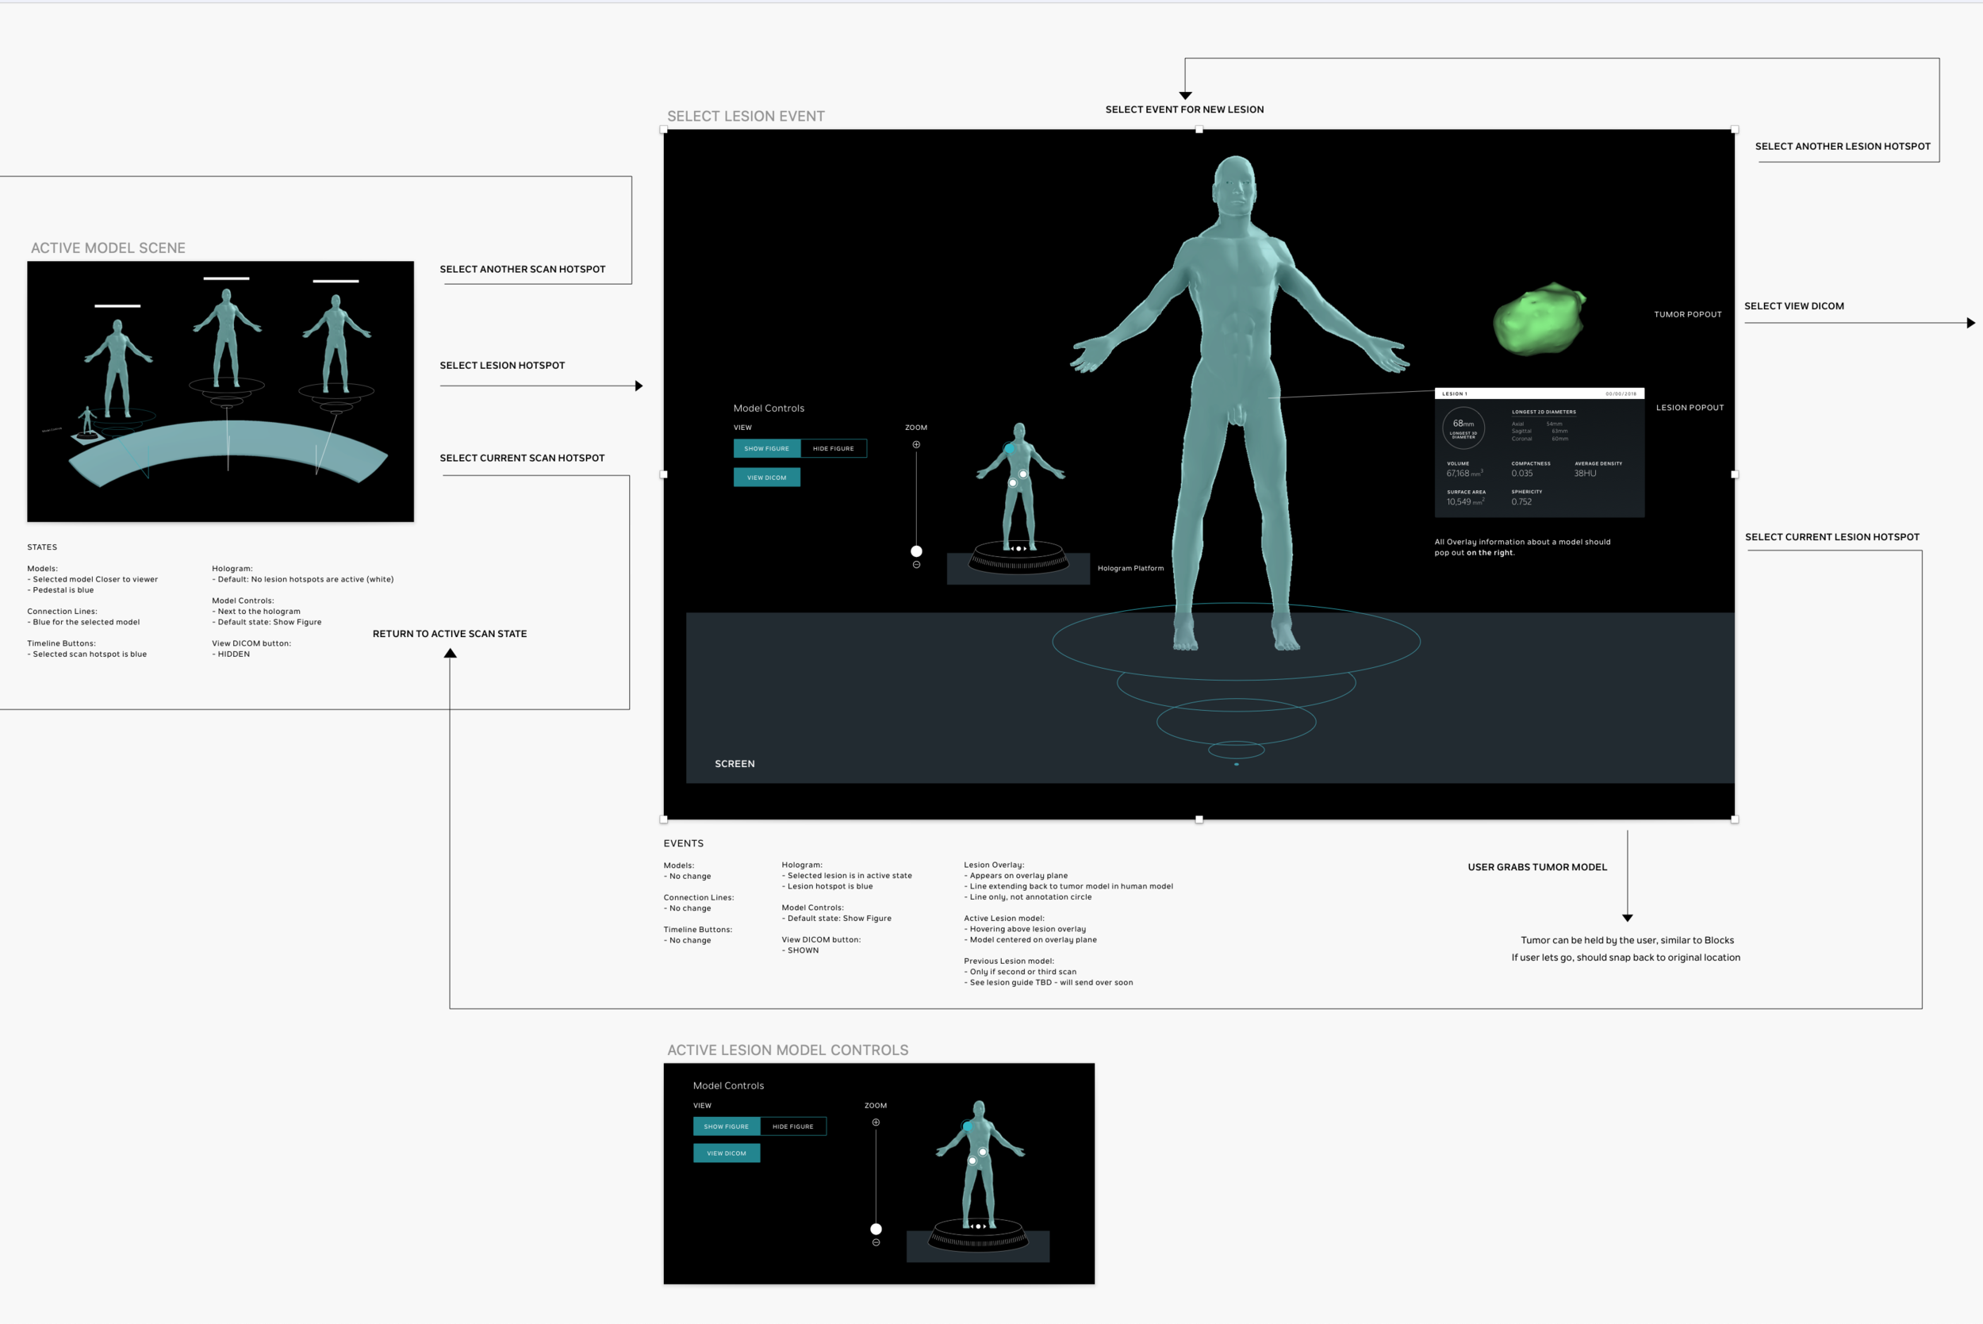
Task: Select the cyan lesion hotspot in the bottom controls figure
Action: (968, 1126)
